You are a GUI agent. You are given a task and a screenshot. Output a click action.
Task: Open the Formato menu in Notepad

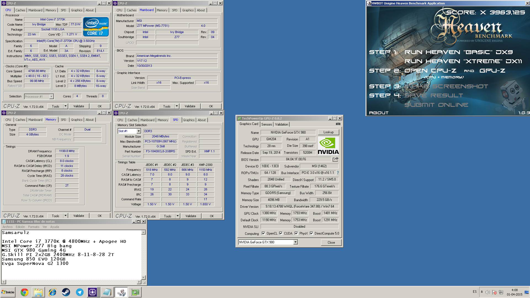[34, 227]
